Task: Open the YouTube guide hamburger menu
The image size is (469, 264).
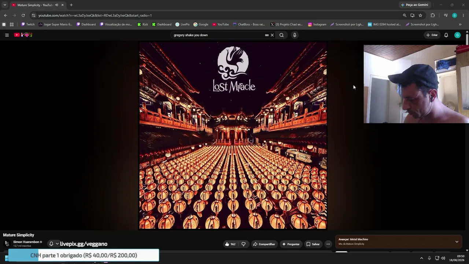Action: pos(7,35)
